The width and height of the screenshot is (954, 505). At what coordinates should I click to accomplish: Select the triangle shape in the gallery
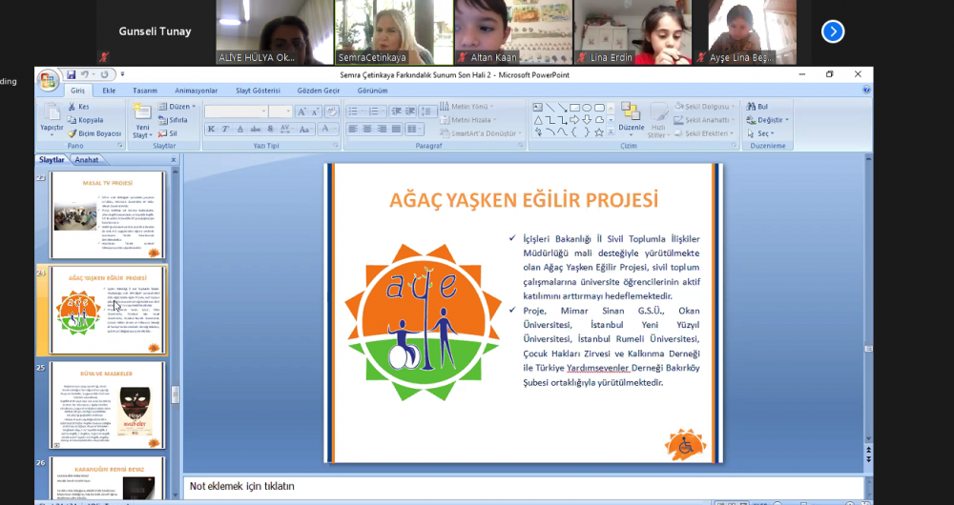click(x=538, y=120)
